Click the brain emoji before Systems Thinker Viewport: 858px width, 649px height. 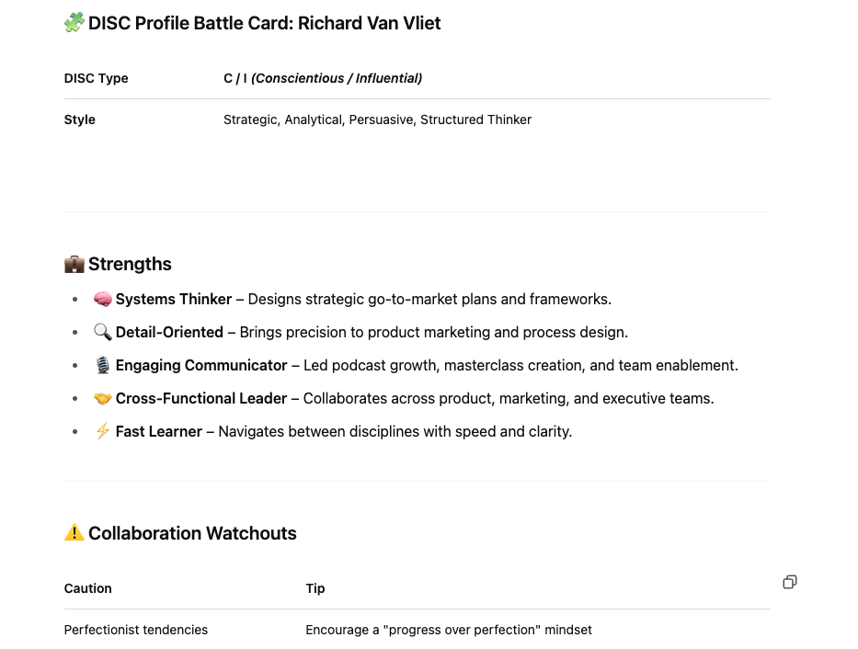coord(102,299)
